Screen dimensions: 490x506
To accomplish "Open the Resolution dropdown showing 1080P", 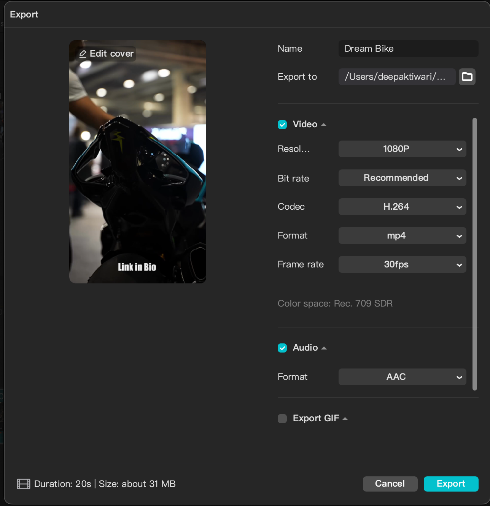I will [x=402, y=149].
